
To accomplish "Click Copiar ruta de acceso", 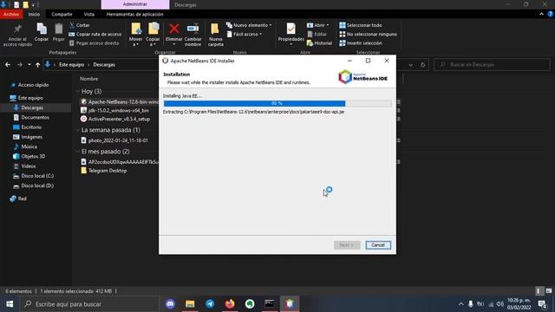I will coord(95,35).
